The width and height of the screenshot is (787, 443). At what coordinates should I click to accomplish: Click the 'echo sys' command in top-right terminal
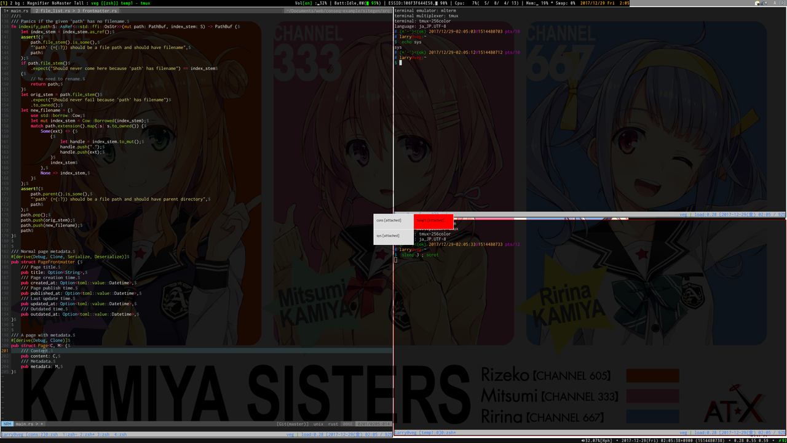tap(411, 42)
